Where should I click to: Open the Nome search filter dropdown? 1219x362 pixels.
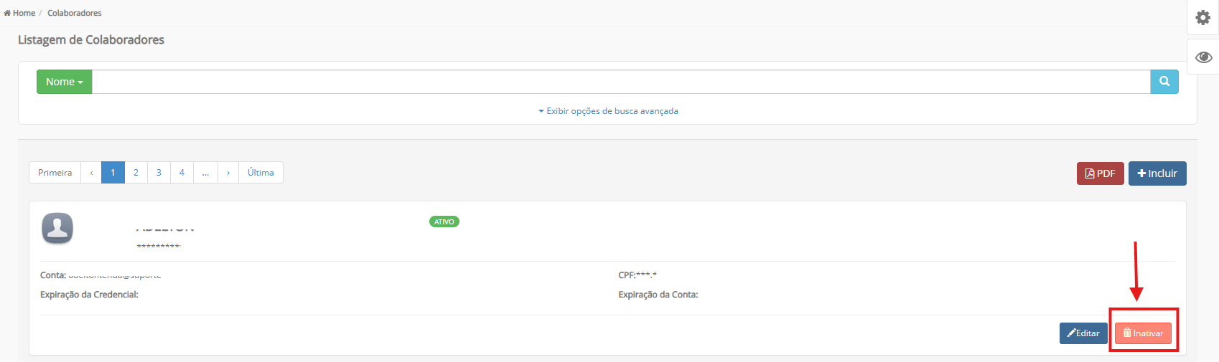64,82
